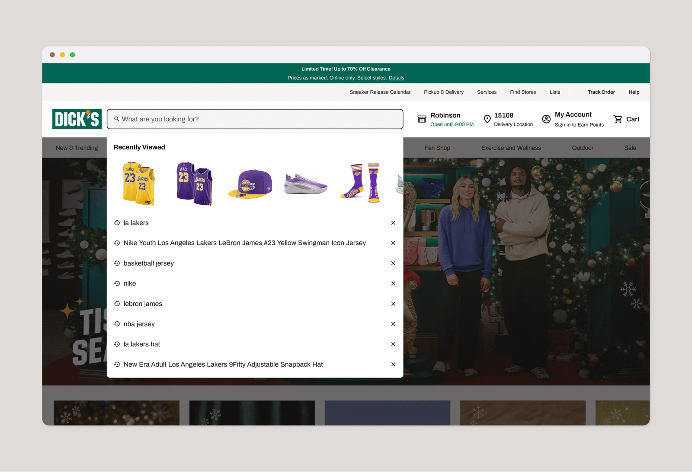The height and width of the screenshot is (472, 692).
Task: Remove 'basketball jersey' recent search
Action: 393,263
